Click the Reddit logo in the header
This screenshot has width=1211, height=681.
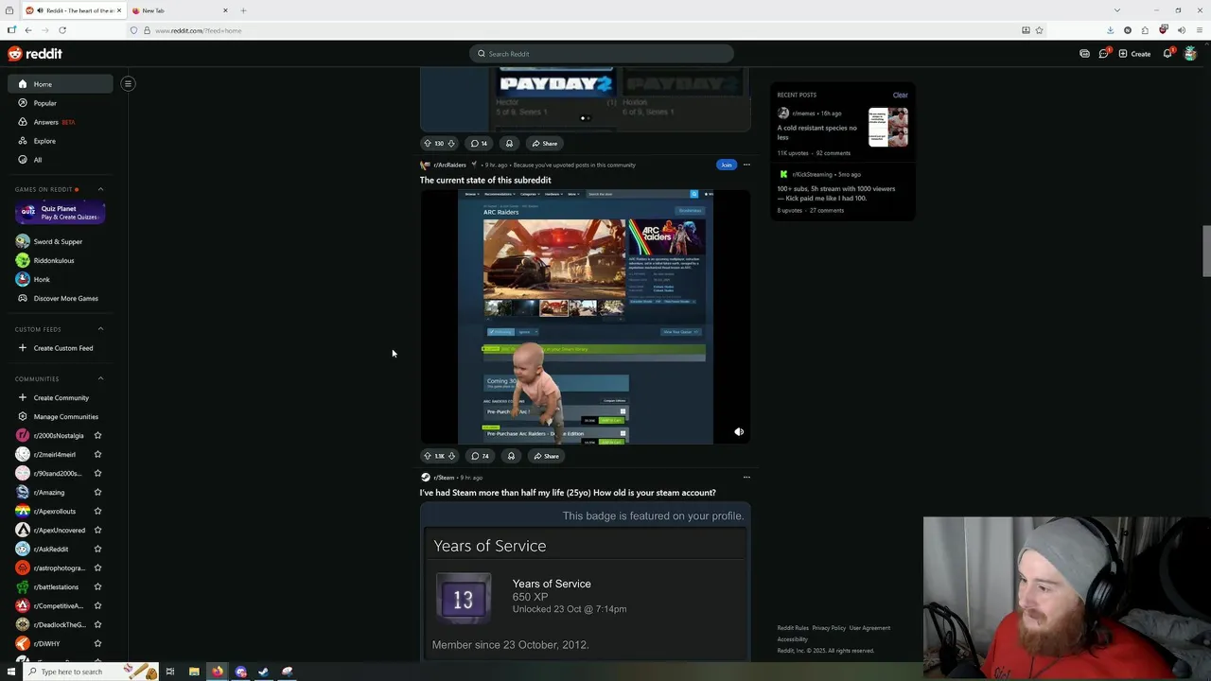[x=35, y=54]
